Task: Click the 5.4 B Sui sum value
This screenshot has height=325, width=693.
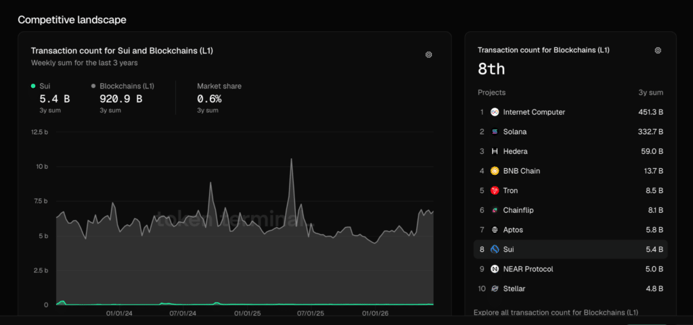Action: click(x=54, y=99)
